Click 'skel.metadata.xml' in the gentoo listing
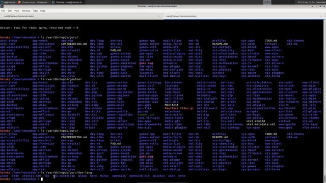Screen dimensions: 326x183 coord(261,125)
